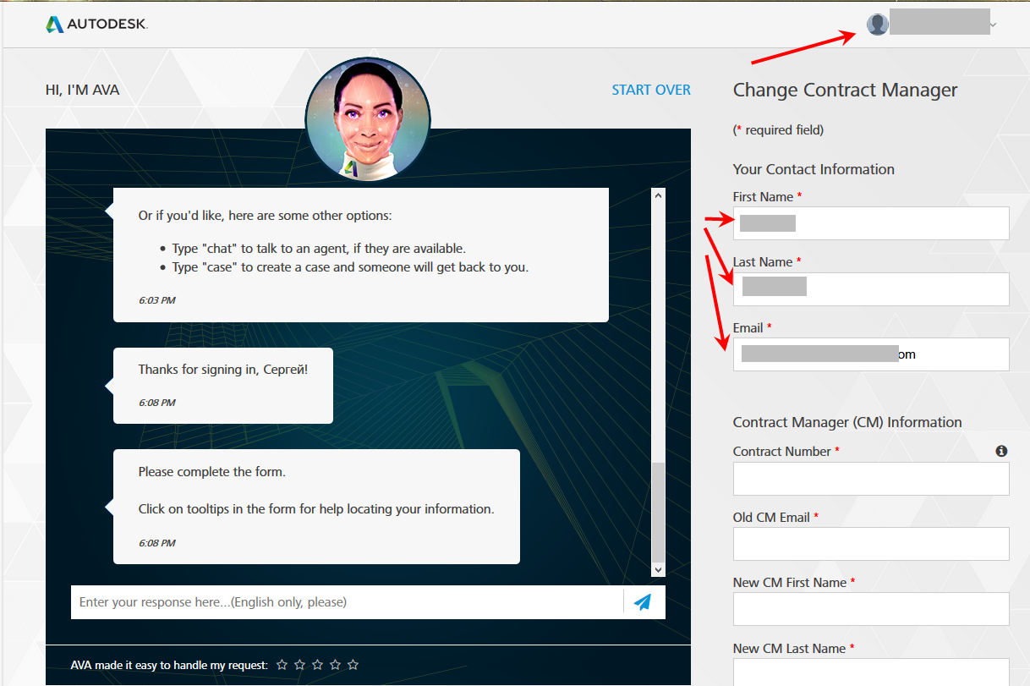Focus the Contract Number input field
The height and width of the screenshot is (686, 1030).
click(871, 479)
